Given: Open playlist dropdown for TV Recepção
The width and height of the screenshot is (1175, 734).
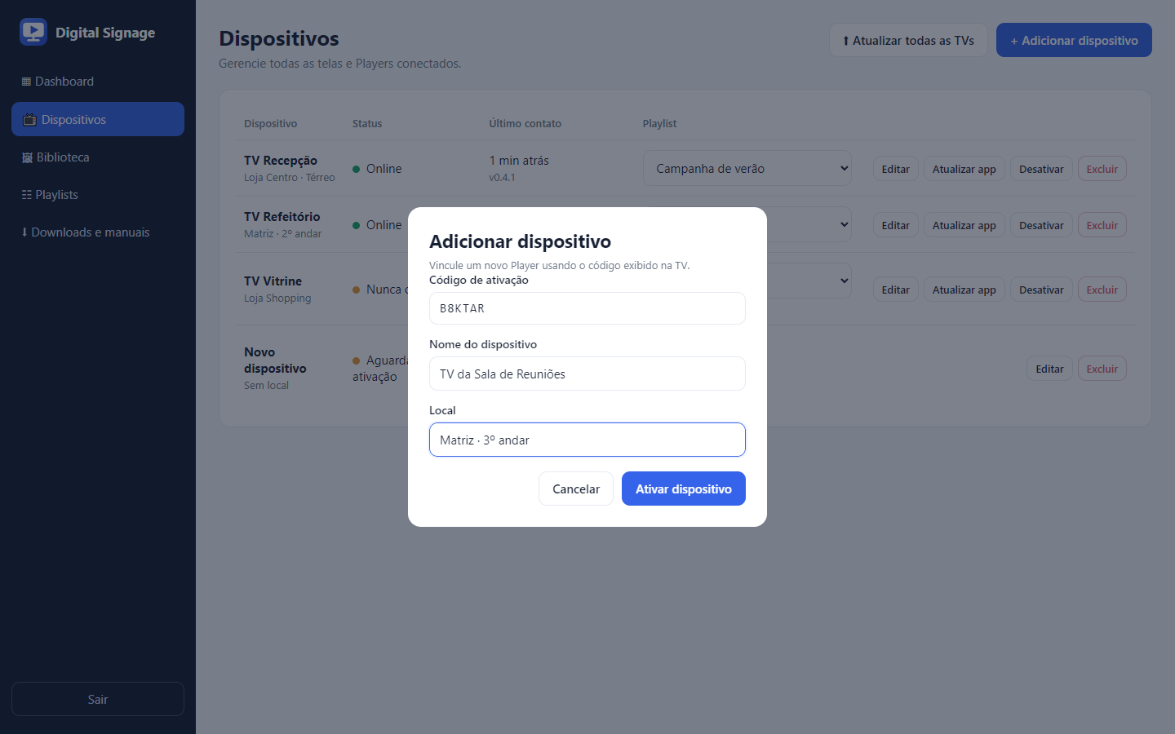Looking at the screenshot, I should (x=747, y=168).
